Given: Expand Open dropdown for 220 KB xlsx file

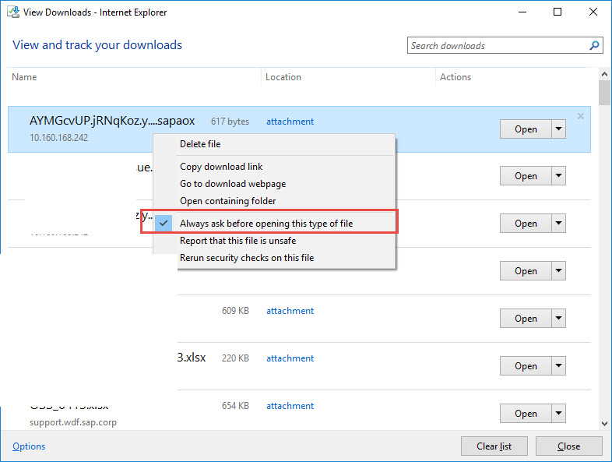Looking at the screenshot, I should [558, 366].
